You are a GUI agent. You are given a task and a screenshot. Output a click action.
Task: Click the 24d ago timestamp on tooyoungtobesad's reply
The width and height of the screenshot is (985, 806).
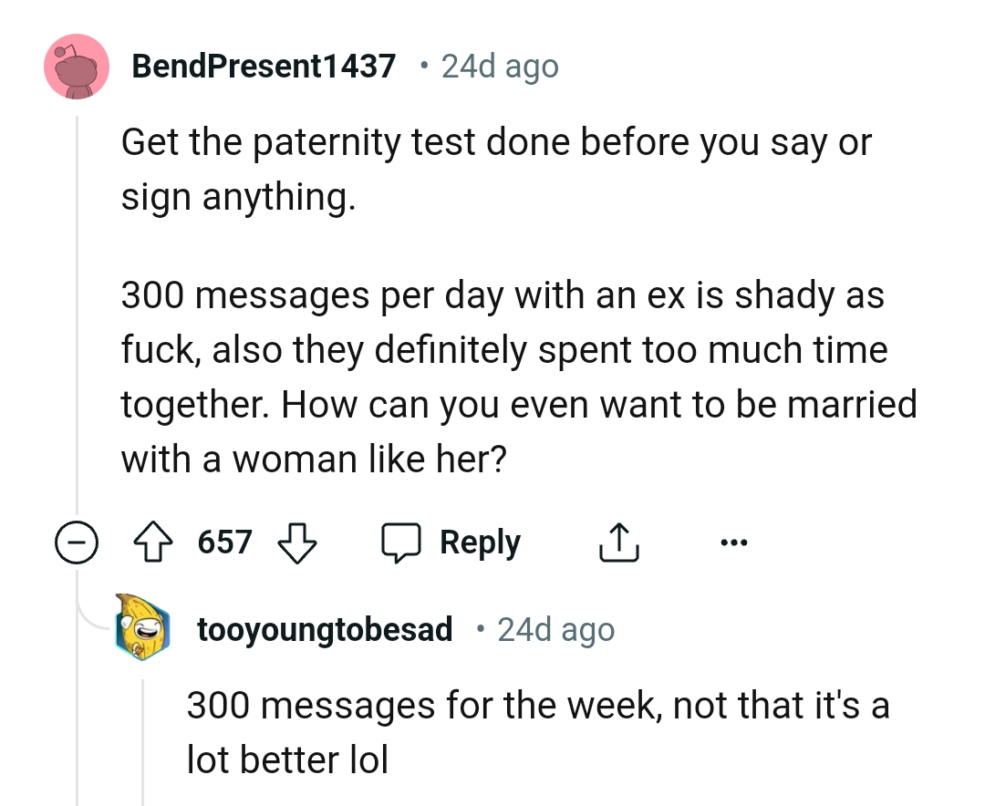tap(556, 629)
